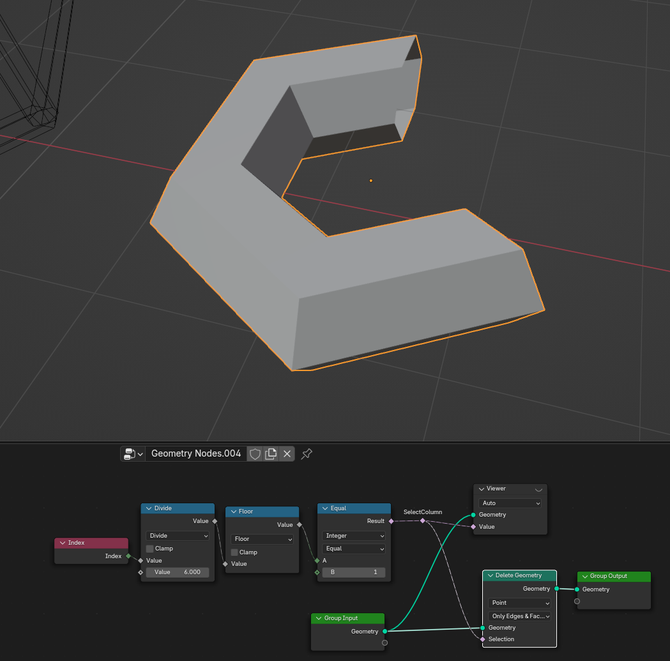
Task: Enable Clamp checkbox in Divide node
Action: [149, 549]
